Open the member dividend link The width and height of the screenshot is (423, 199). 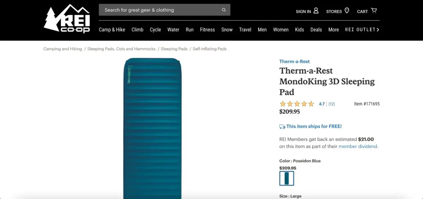pyautogui.click(x=358, y=146)
